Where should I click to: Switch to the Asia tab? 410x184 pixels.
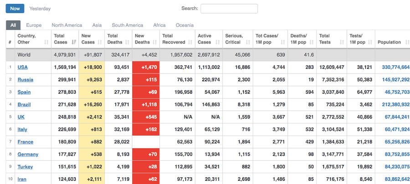97,25
